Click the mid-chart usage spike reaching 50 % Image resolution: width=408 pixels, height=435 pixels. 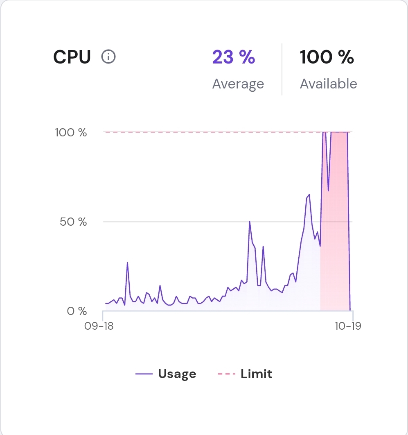click(x=250, y=222)
